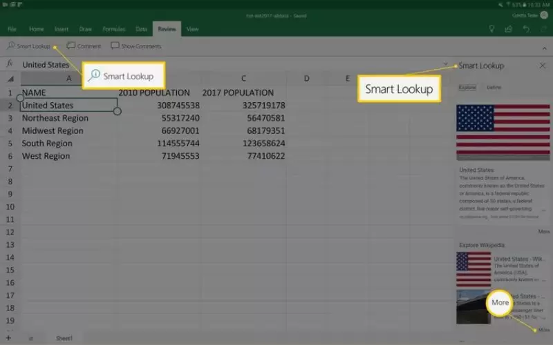Click cell containing 56470581
The height and width of the screenshot is (345, 553).
[x=244, y=118]
